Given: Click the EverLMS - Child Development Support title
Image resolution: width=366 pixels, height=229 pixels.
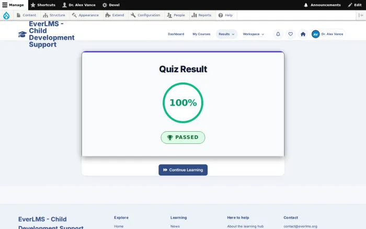Looking at the screenshot, I should [52, 34].
